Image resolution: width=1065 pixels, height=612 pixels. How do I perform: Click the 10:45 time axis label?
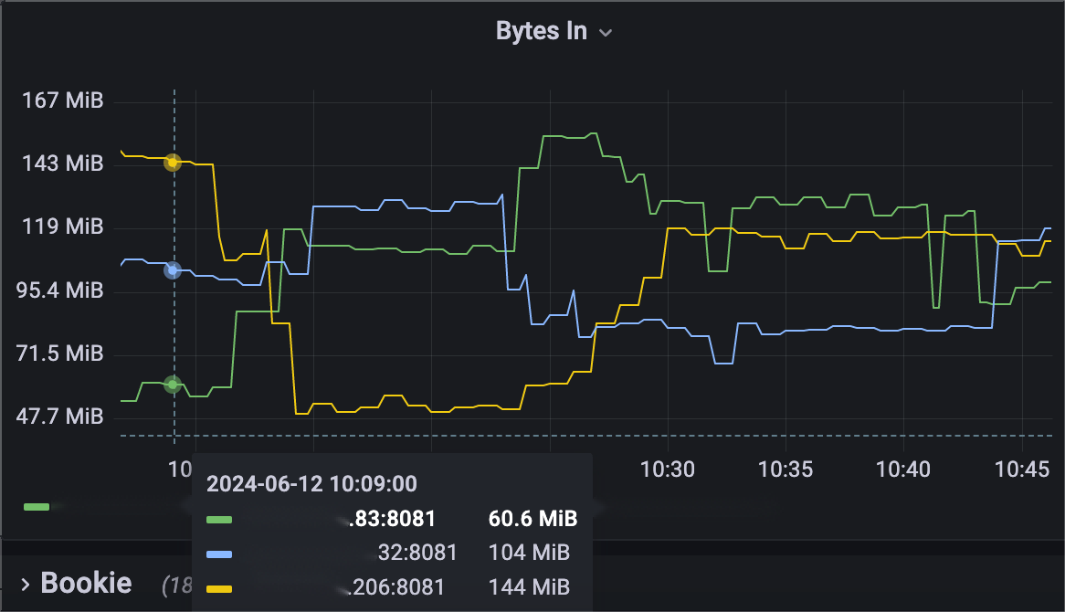point(1022,470)
